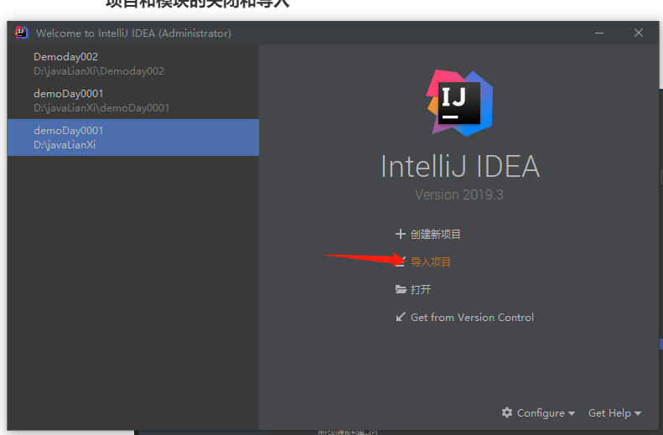Click the plus icon beside 创建新项目

(400, 235)
